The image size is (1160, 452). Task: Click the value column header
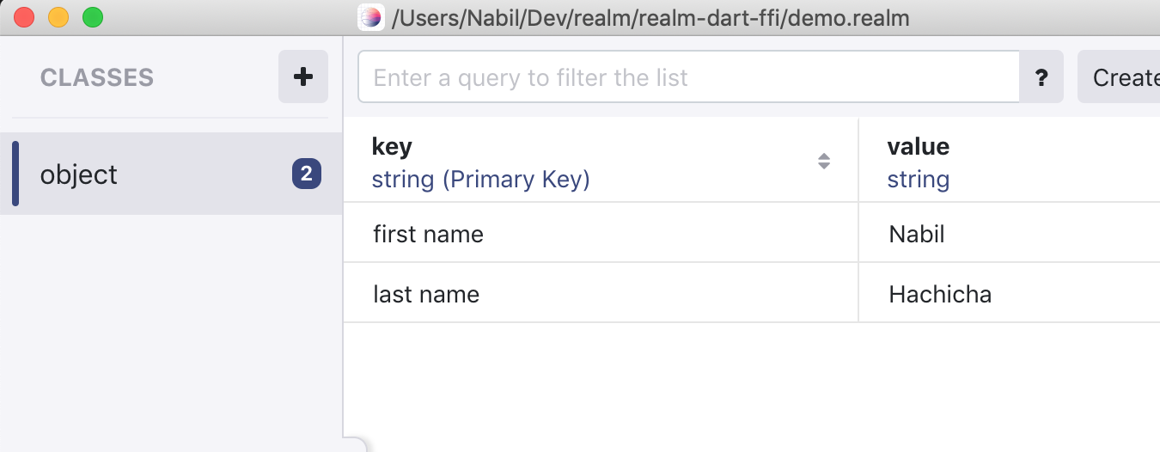coord(1010,162)
